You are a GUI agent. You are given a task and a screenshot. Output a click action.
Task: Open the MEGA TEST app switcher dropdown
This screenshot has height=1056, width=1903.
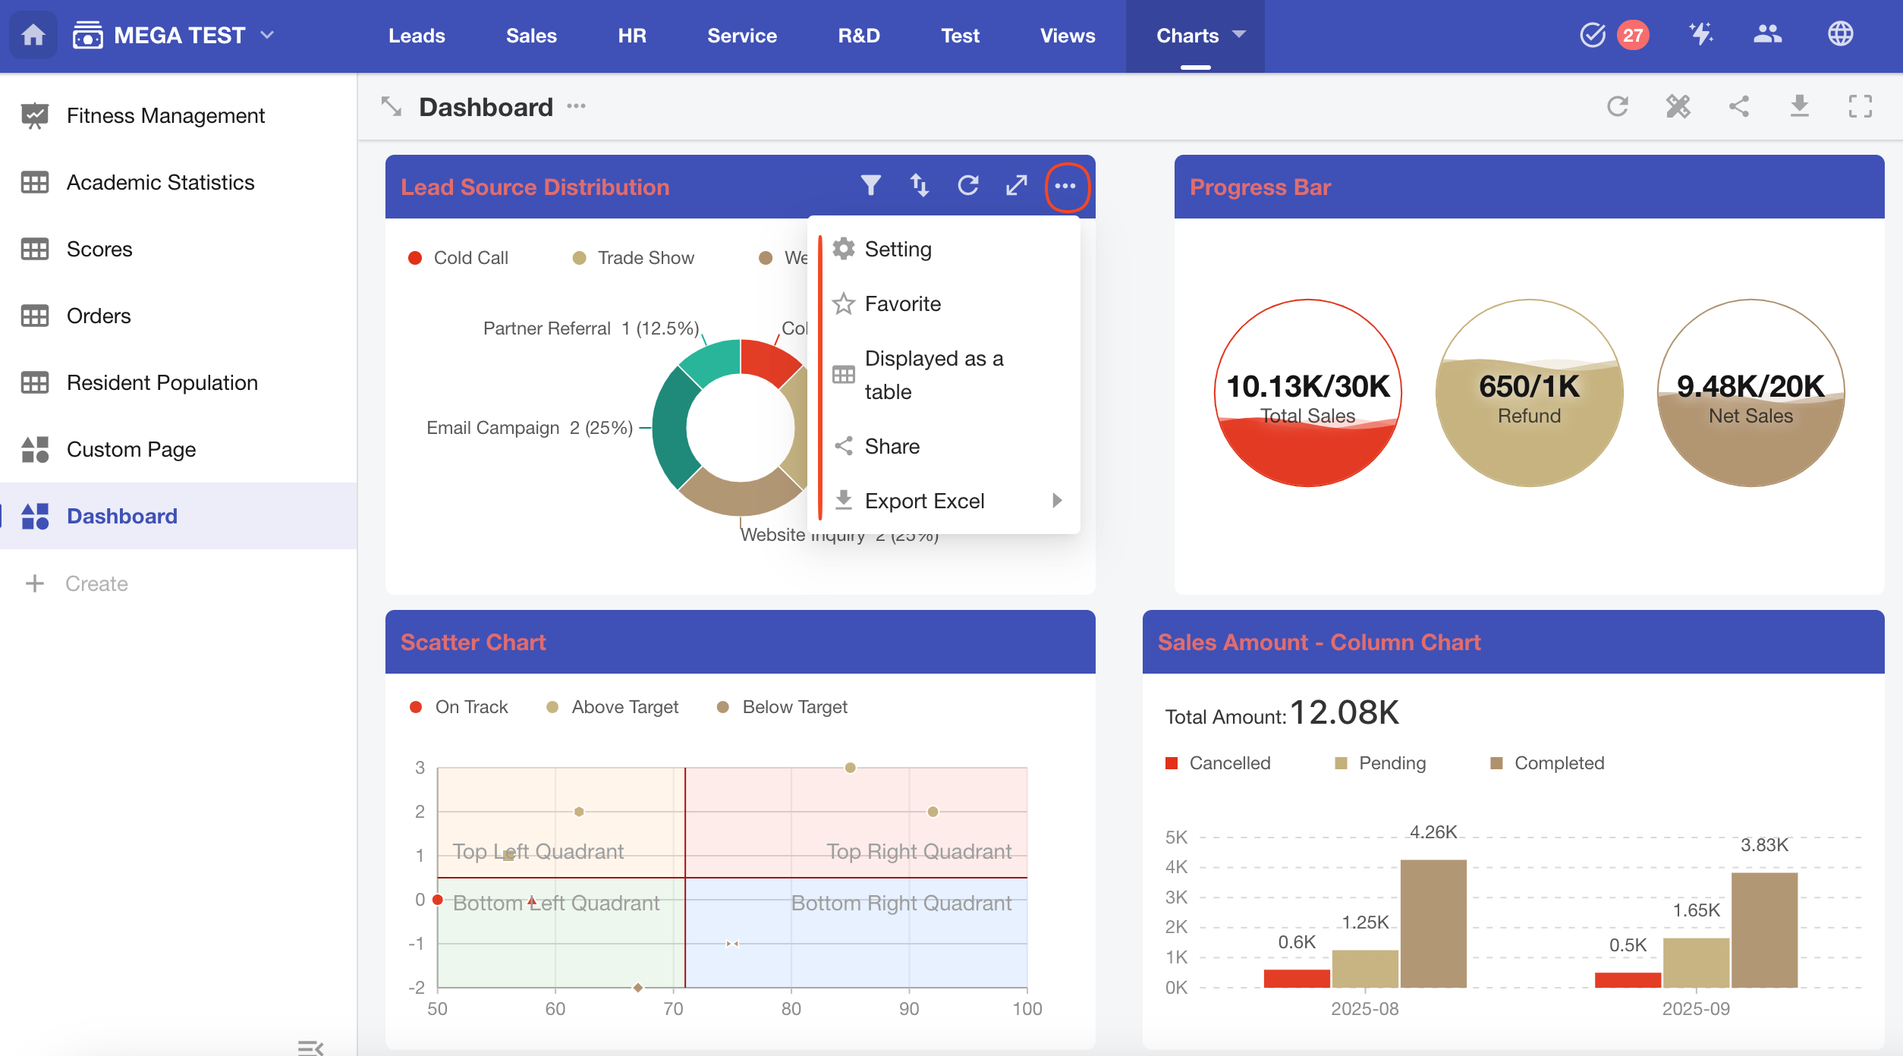tap(267, 35)
